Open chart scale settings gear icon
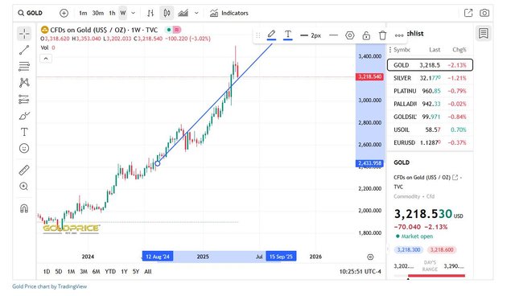515x296 pixels. point(370,257)
